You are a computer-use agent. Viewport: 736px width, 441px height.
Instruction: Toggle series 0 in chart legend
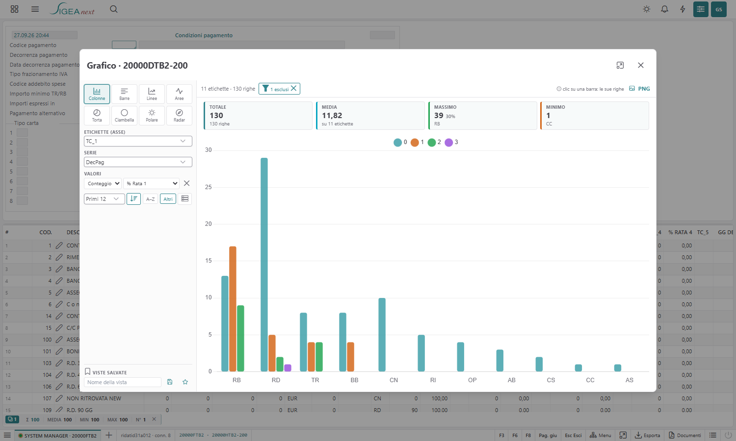click(400, 142)
